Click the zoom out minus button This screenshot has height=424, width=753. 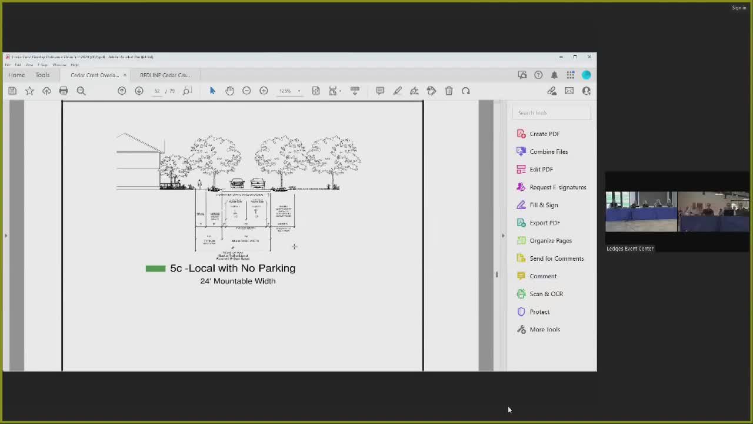click(246, 91)
